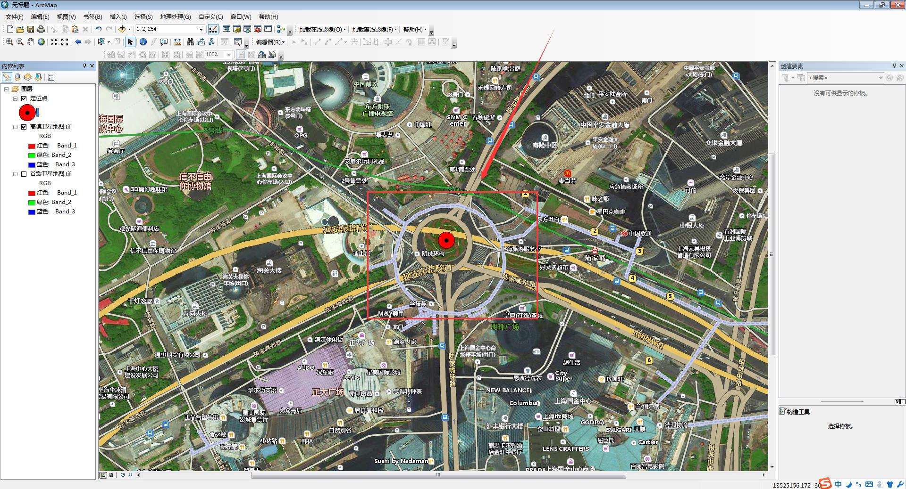
Task: Open the 书签(B) menu
Action: 92,16
